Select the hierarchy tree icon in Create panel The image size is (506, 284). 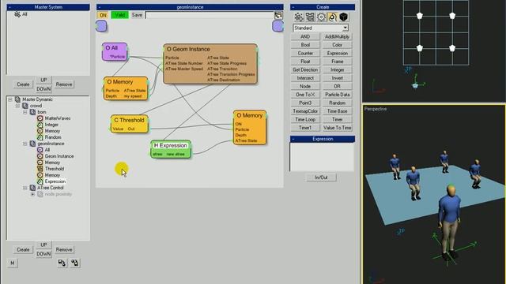tap(310, 17)
